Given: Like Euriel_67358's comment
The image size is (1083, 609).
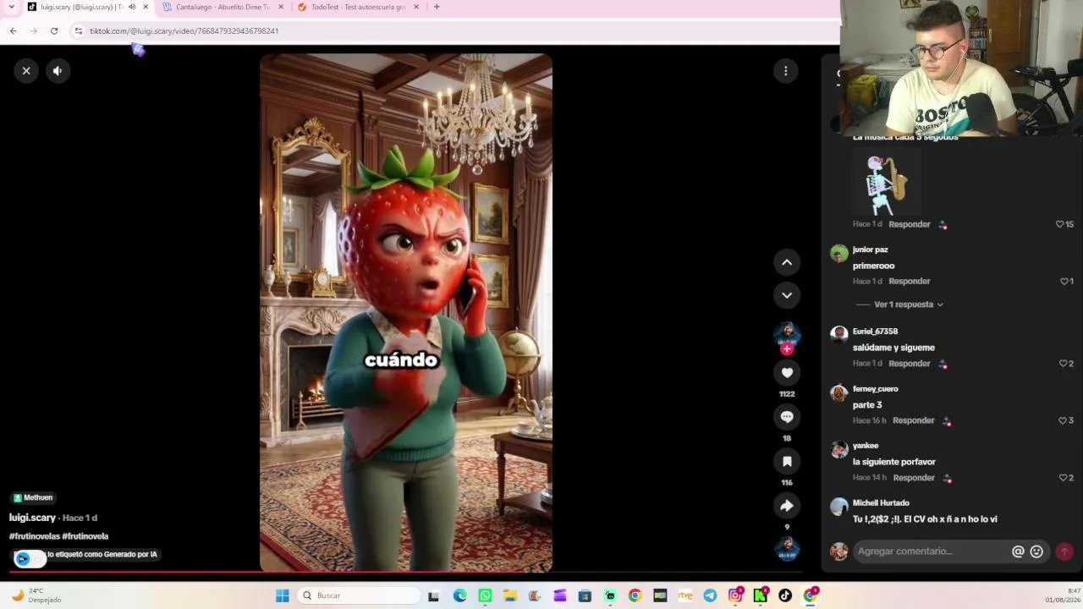Looking at the screenshot, I should (1064, 364).
